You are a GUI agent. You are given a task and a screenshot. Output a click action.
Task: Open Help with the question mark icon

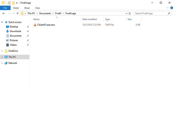point(171,8)
